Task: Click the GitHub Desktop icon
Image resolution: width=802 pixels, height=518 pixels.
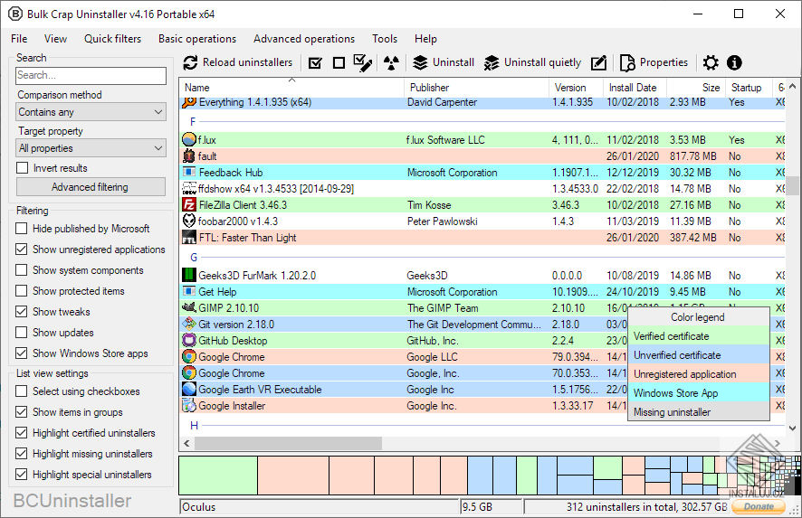Action: click(189, 340)
